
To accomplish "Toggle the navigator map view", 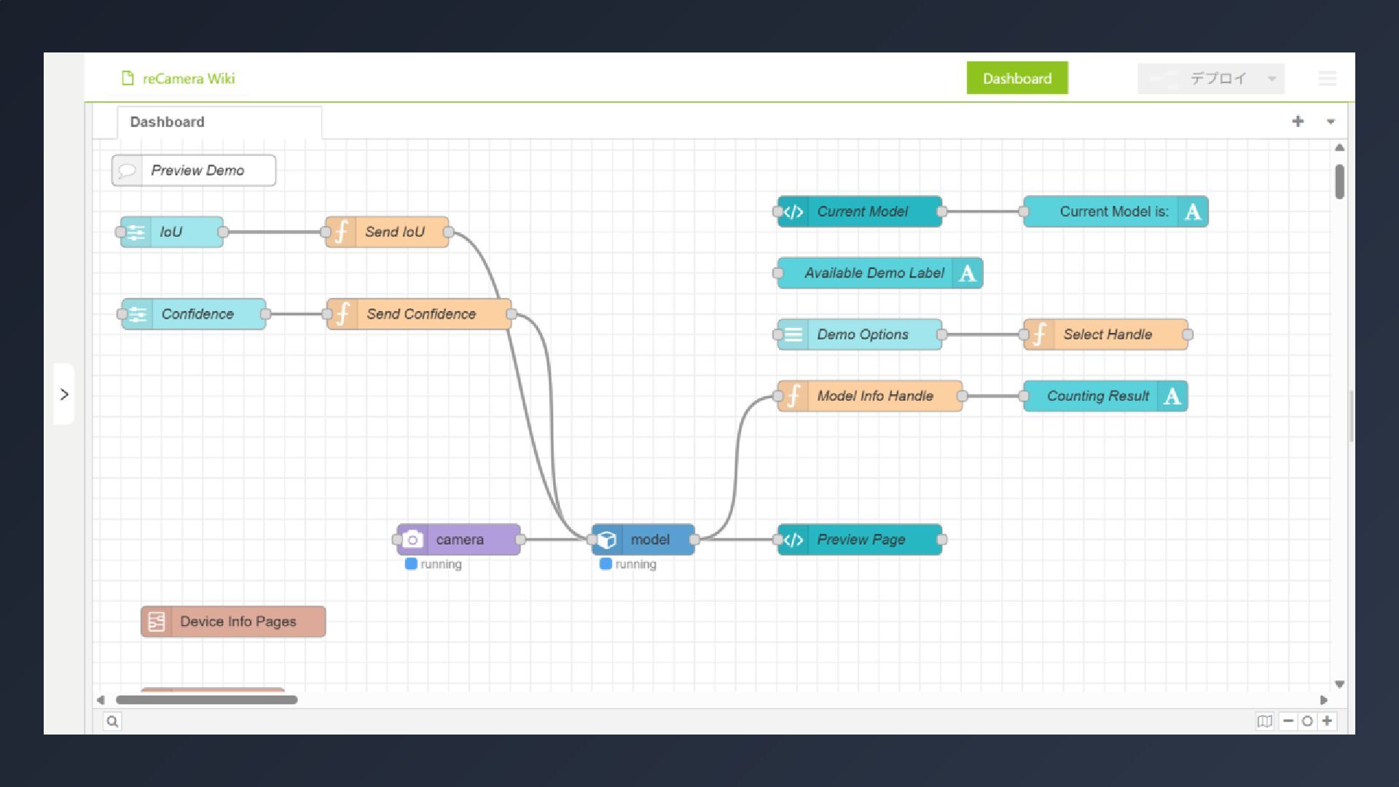I will tap(1264, 721).
